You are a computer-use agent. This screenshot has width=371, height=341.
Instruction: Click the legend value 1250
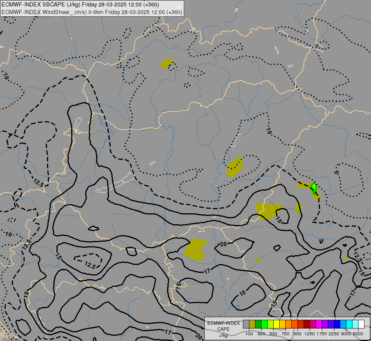click(x=310, y=334)
